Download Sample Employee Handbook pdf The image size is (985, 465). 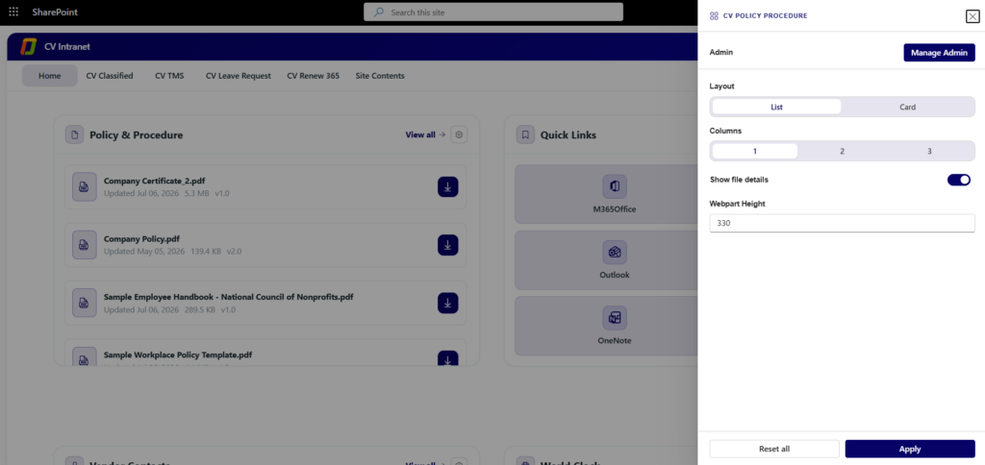point(448,303)
